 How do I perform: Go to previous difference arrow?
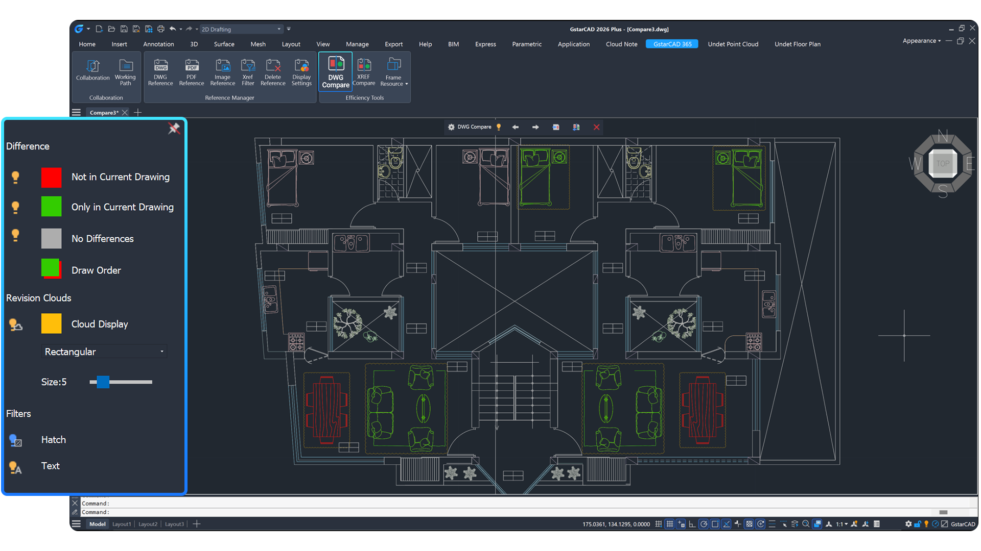[x=516, y=127]
